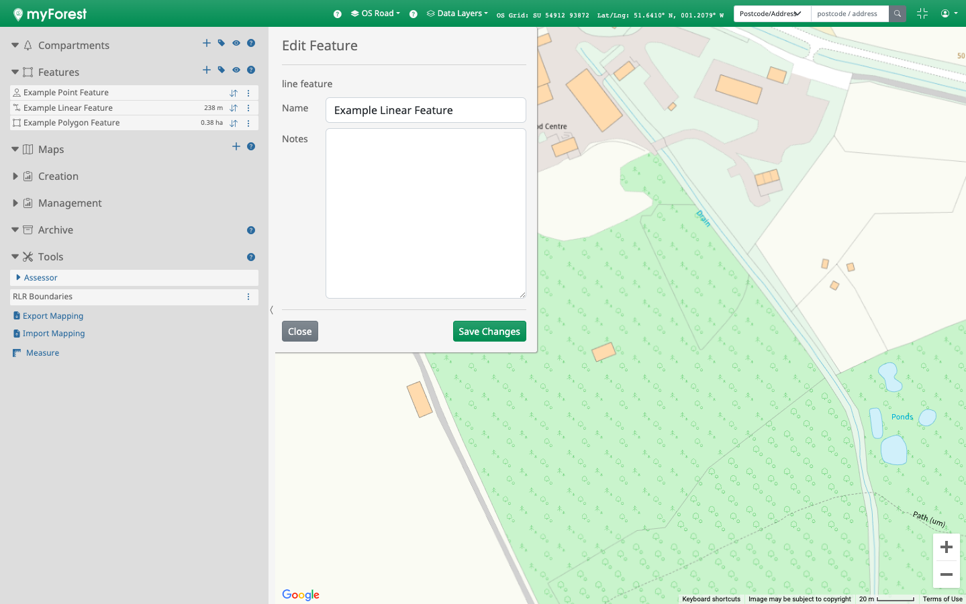Open the Postcode/Address search type dropdown
Viewport: 966px width, 604px height.
(772, 13)
